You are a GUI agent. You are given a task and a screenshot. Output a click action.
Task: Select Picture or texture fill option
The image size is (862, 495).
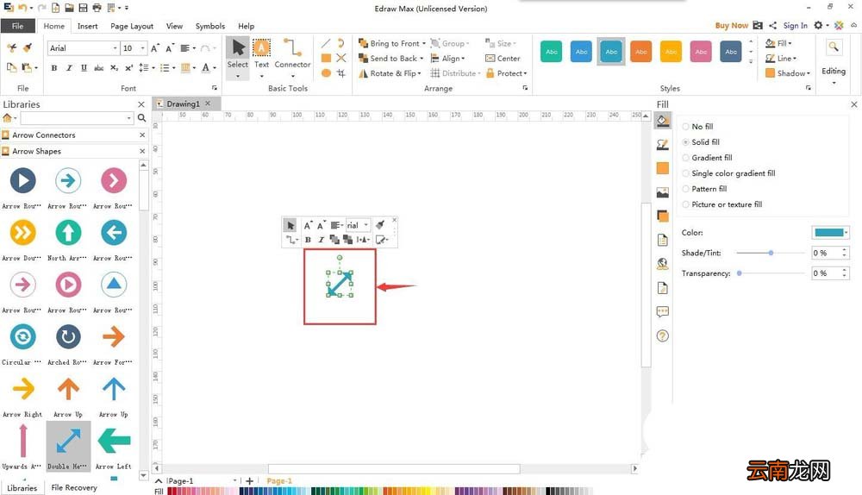tap(722, 204)
